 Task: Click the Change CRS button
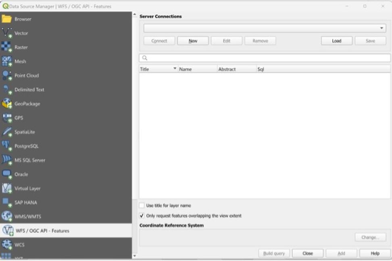[371, 237]
